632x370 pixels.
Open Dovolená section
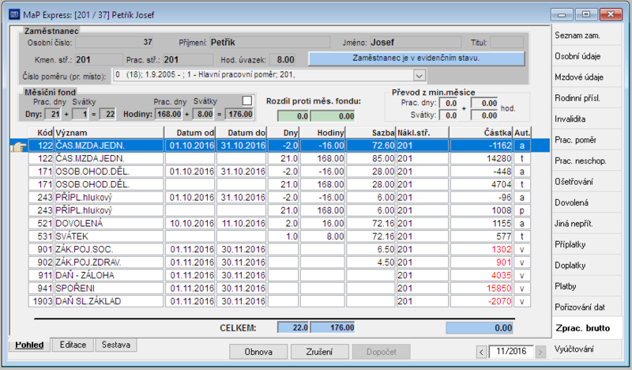(x=587, y=203)
